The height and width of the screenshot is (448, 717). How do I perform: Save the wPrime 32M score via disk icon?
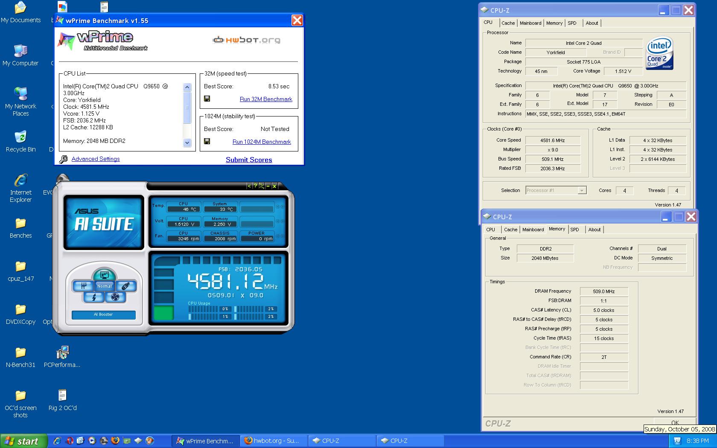point(207,99)
